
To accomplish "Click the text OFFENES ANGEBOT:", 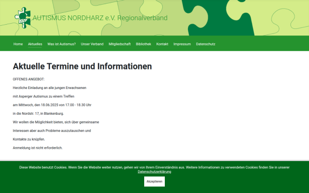I will (x=28, y=79).
